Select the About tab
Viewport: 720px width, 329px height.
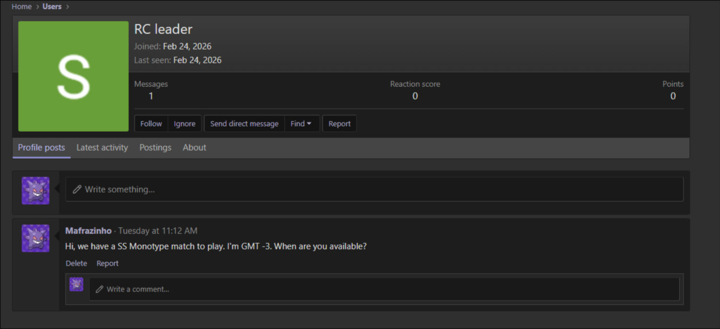tap(194, 147)
